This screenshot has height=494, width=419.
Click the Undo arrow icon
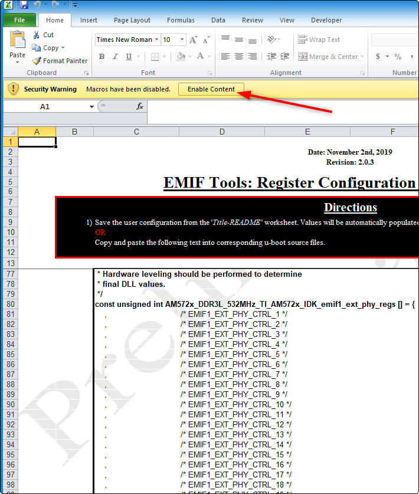[37, 4]
